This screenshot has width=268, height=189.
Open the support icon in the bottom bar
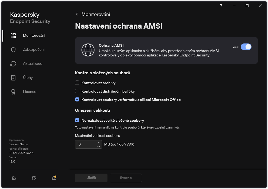(34, 178)
